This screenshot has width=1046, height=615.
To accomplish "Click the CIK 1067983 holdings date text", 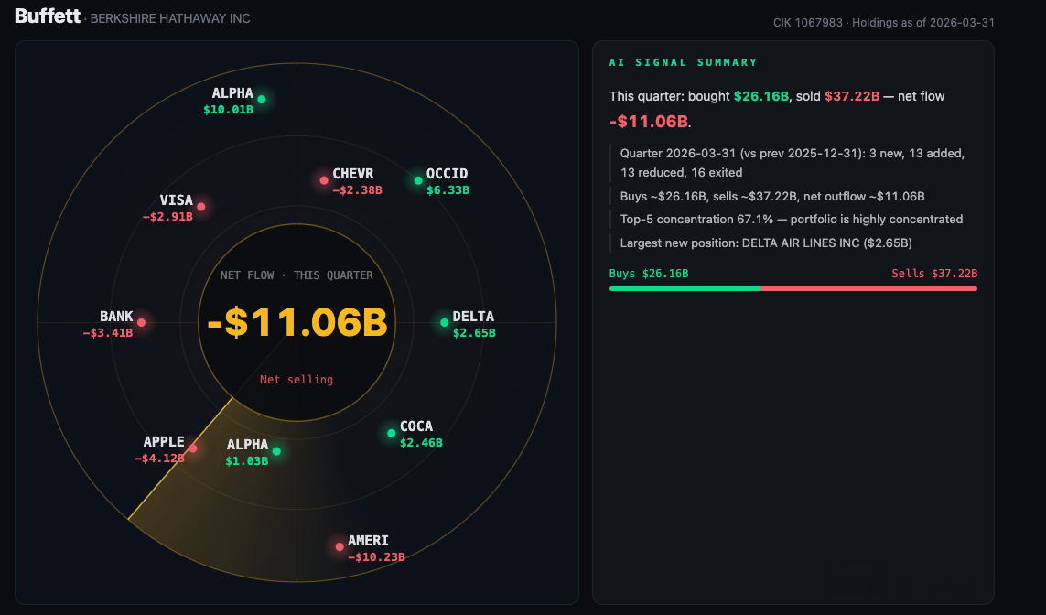I will point(884,23).
